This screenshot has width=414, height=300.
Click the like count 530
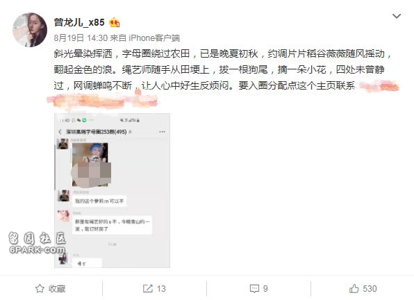pyautogui.click(x=370, y=289)
